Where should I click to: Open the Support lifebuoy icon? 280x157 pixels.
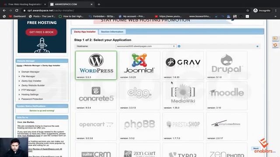tap(275, 45)
